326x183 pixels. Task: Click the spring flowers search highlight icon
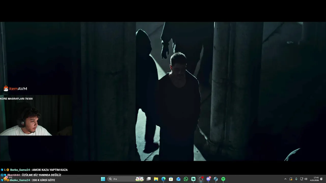(x=140, y=179)
